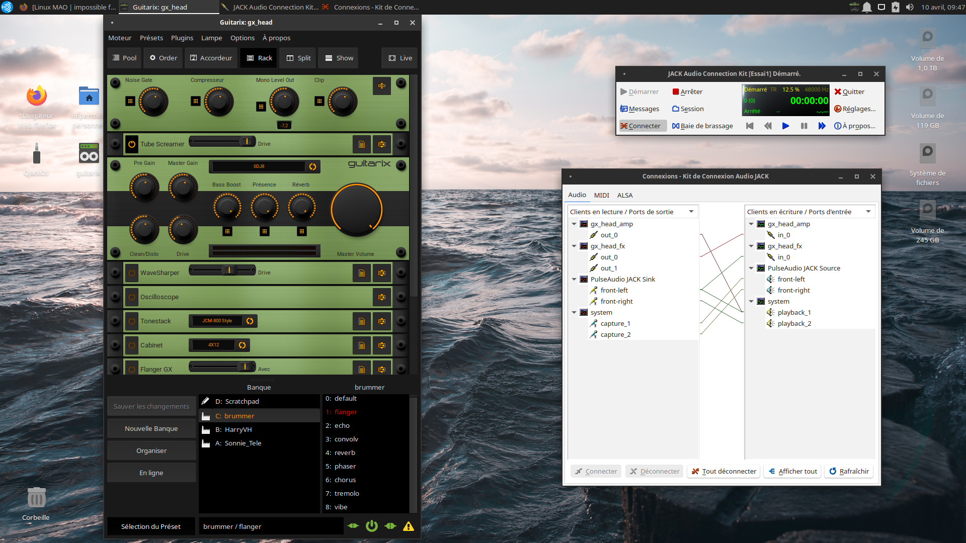Toggle Tube Screamer power button on
Viewport: 966px width, 543px height.
[x=131, y=144]
